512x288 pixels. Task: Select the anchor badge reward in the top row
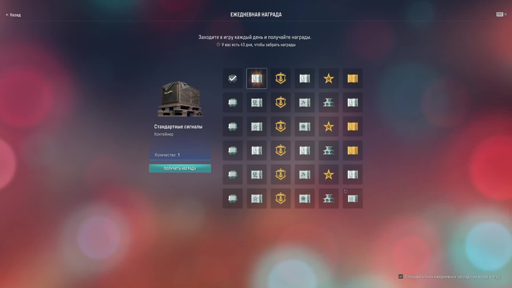pyautogui.click(x=281, y=78)
